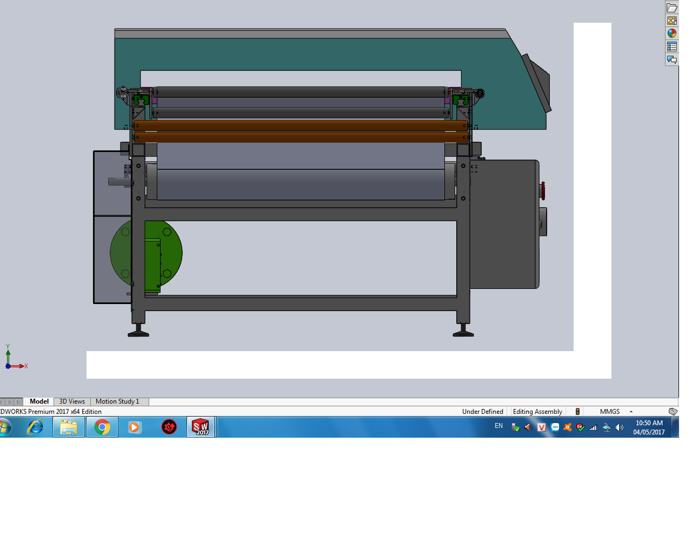Click the Under Defined status text
This screenshot has width=692, height=554.
pyautogui.click(x=483, y=412)
